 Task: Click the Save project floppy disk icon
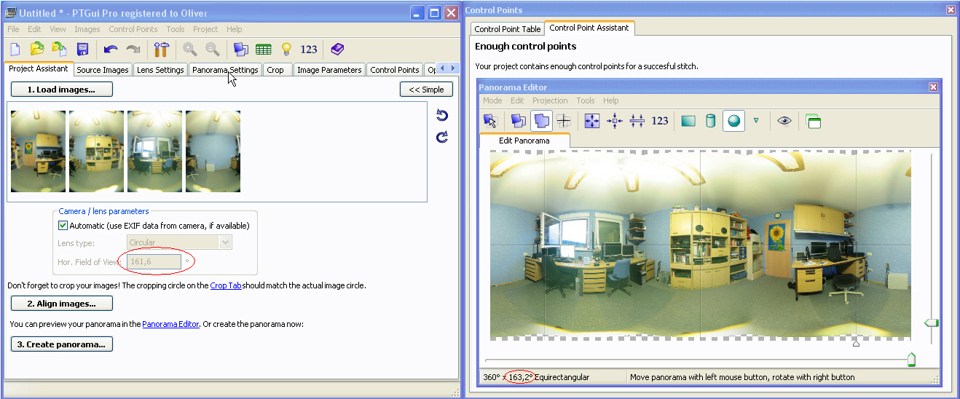[82, 50]
